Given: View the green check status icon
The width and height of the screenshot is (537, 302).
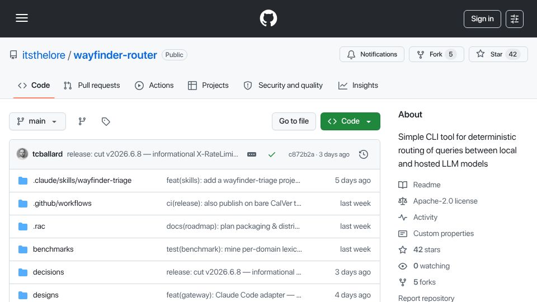Looking at the screenshot, I should tap(272, 154).
